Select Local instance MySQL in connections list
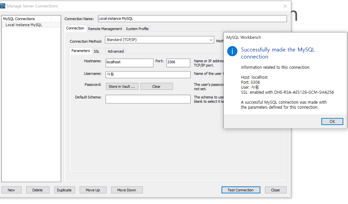348x204 pixels. (x=31, y=25)
